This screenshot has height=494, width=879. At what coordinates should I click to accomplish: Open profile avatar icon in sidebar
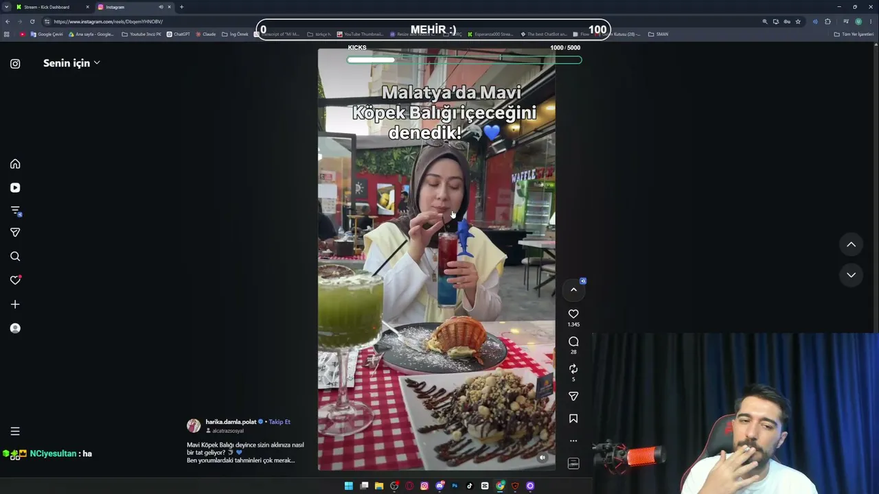tap(15, 328)
